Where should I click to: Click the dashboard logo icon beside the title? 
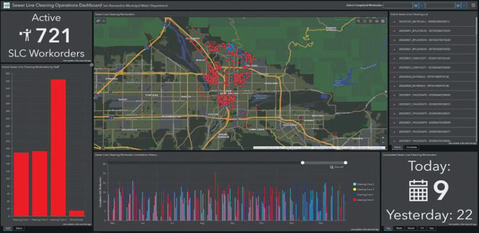click(x=6, y=5)
